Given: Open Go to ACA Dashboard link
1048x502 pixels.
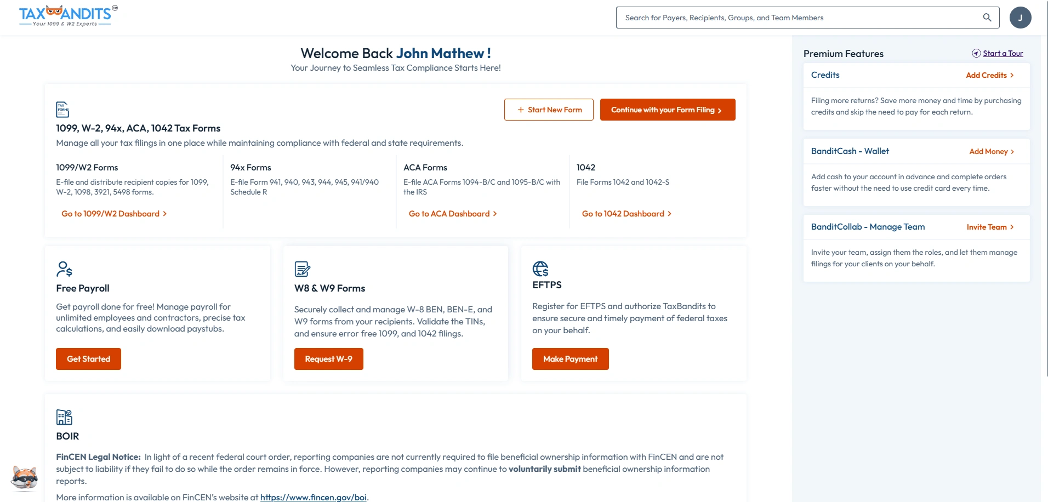Looking at the screenshot, I should pos(453,214).
